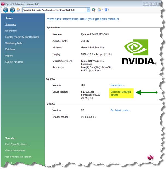This screenshot has height=169, width=167.
Task: Click the See also sidebar heading
Action: pyautogui.click(x=10, y=138)
